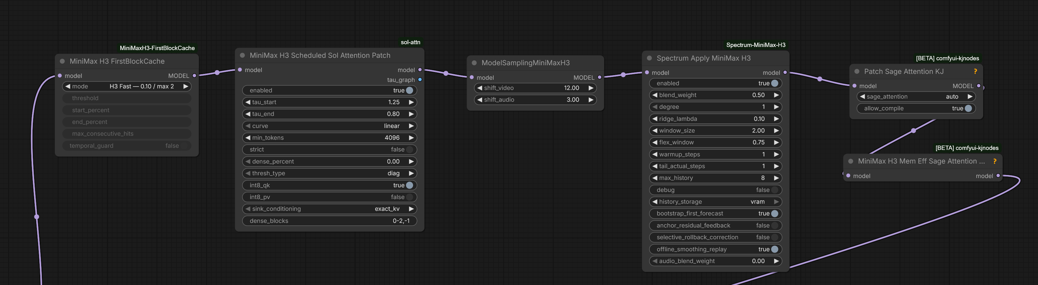The image size is (1038, 285).
Task: Open the sink_conditioning dropdown
Action: point(330,209)
